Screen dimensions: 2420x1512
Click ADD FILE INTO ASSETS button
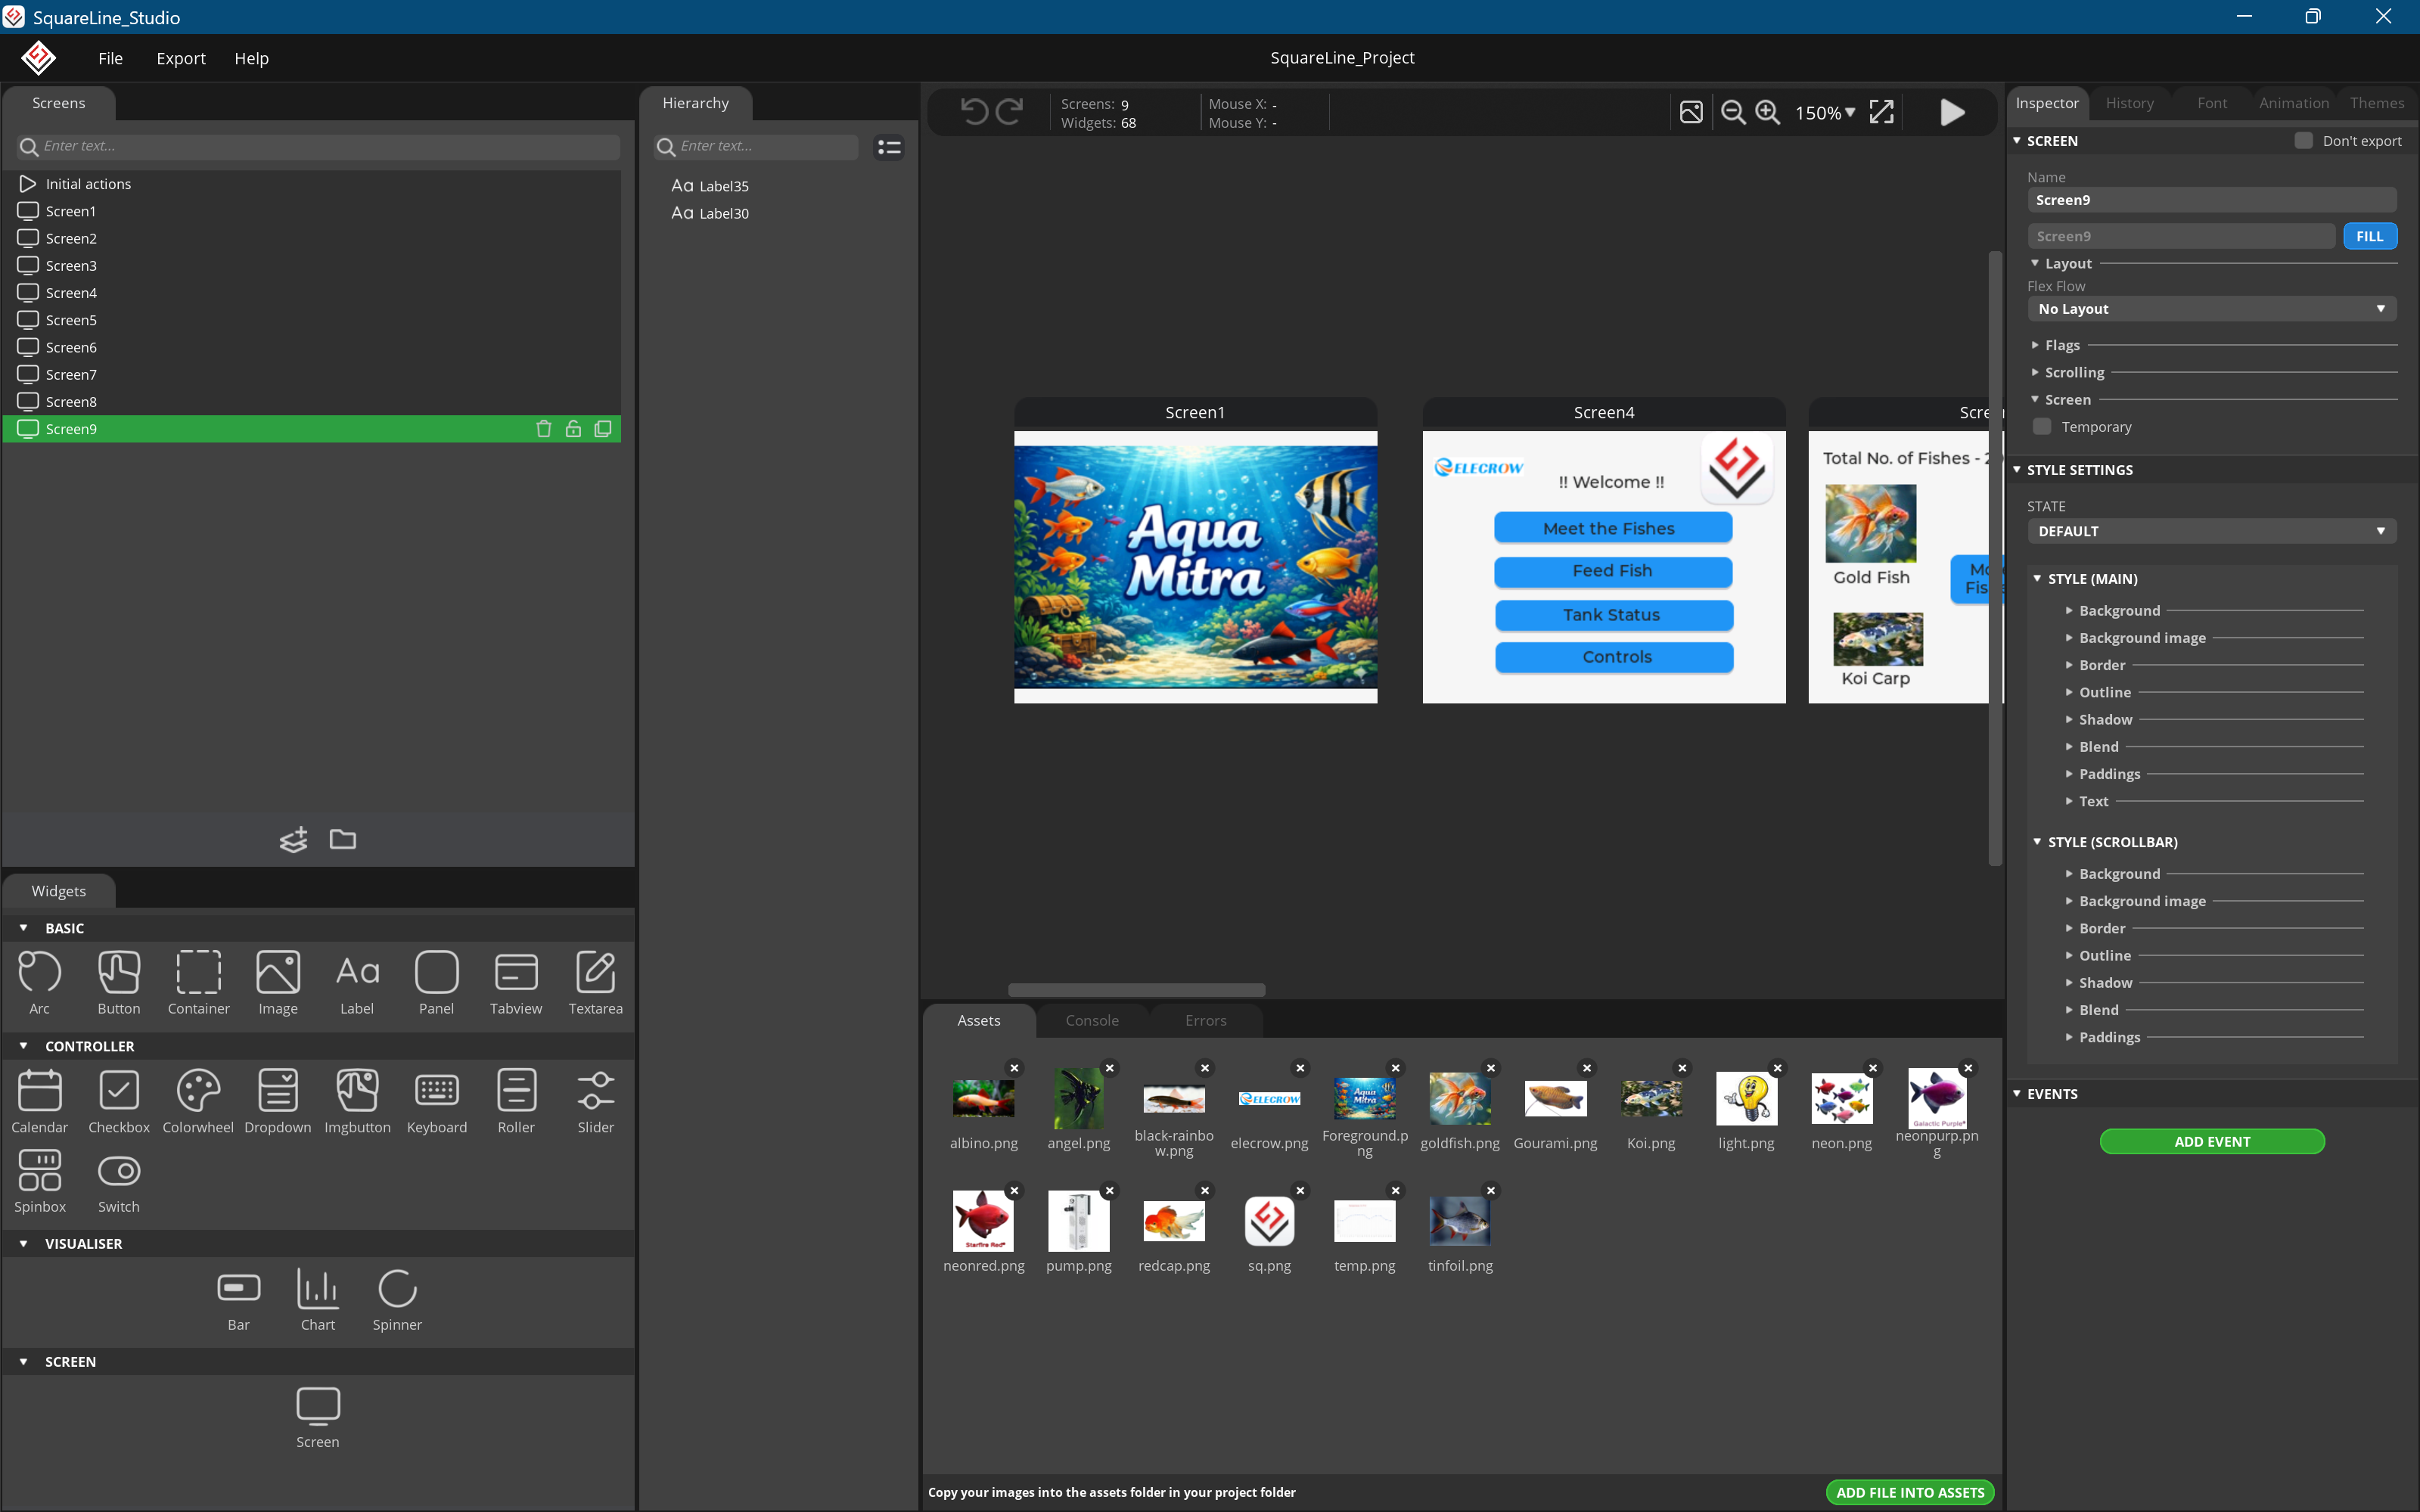(1909, 1492)
